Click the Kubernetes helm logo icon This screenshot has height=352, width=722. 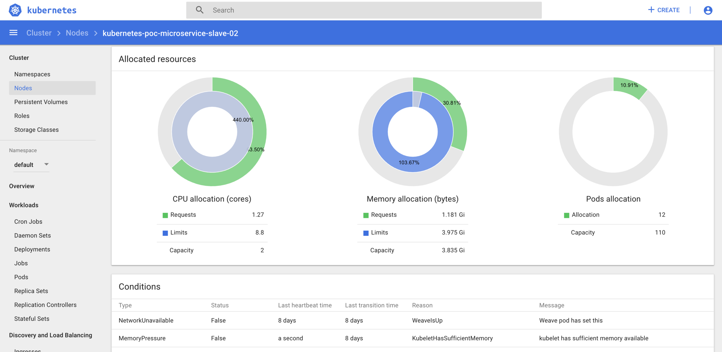tap(15, 10)
